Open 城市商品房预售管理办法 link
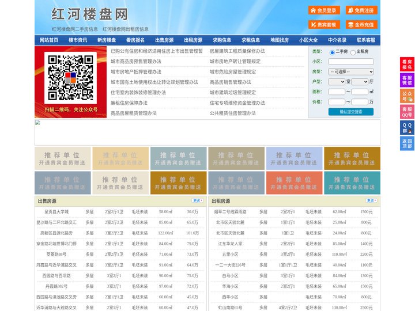This screenshot has height=311, width=415. point(136,62)
